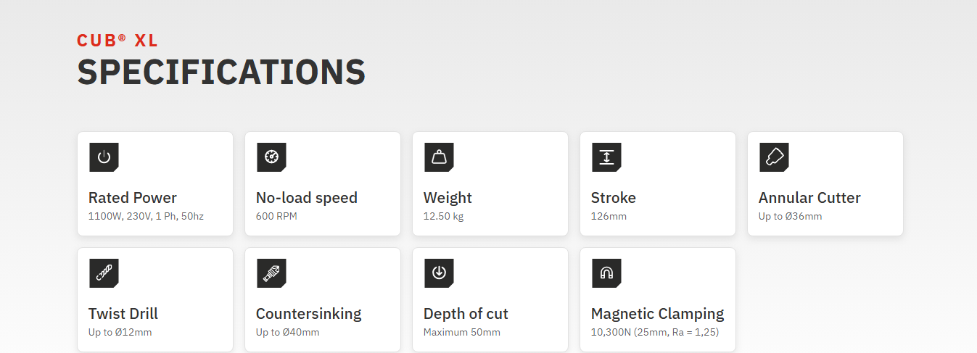This screenshot has width=977, height=353.
Task: Click the Stroke vertical-arrows icon
Action: pyautogui.click(x=606, y=157)
